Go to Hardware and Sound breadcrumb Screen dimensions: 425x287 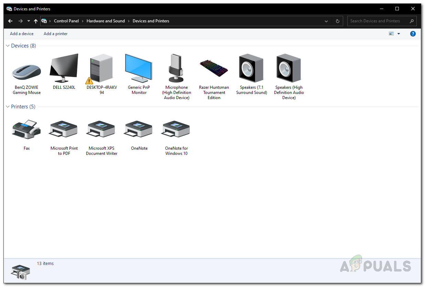[x=106, y=21]
